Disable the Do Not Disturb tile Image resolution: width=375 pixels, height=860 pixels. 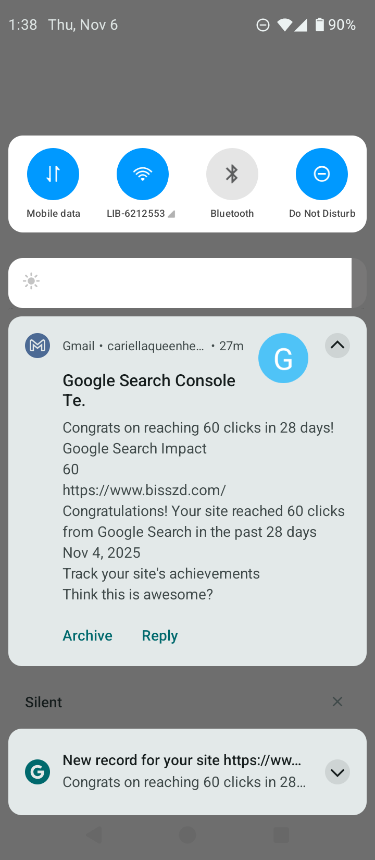[321, 174]
